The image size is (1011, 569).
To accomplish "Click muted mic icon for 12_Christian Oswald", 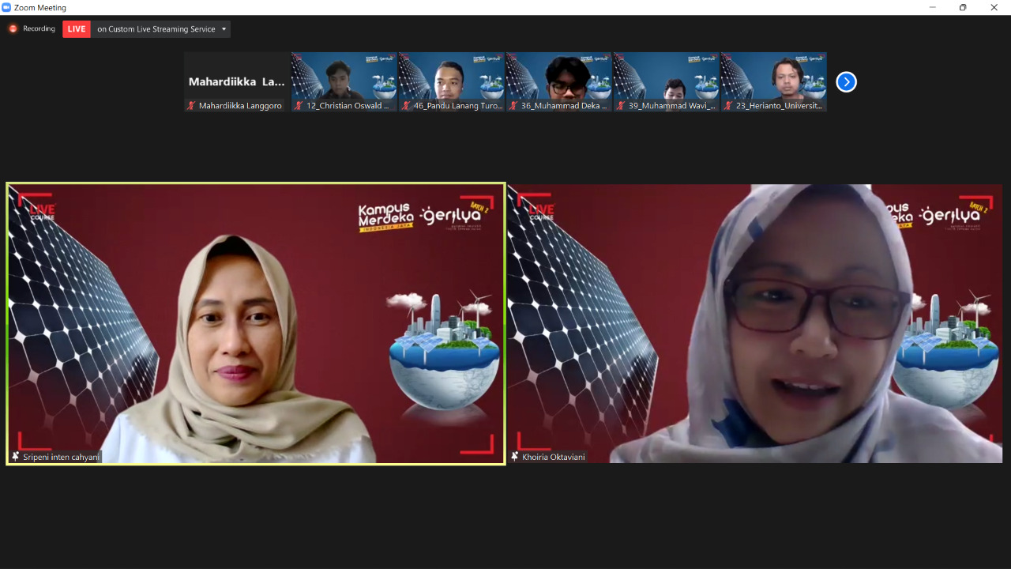I will (x=299, y=106).
